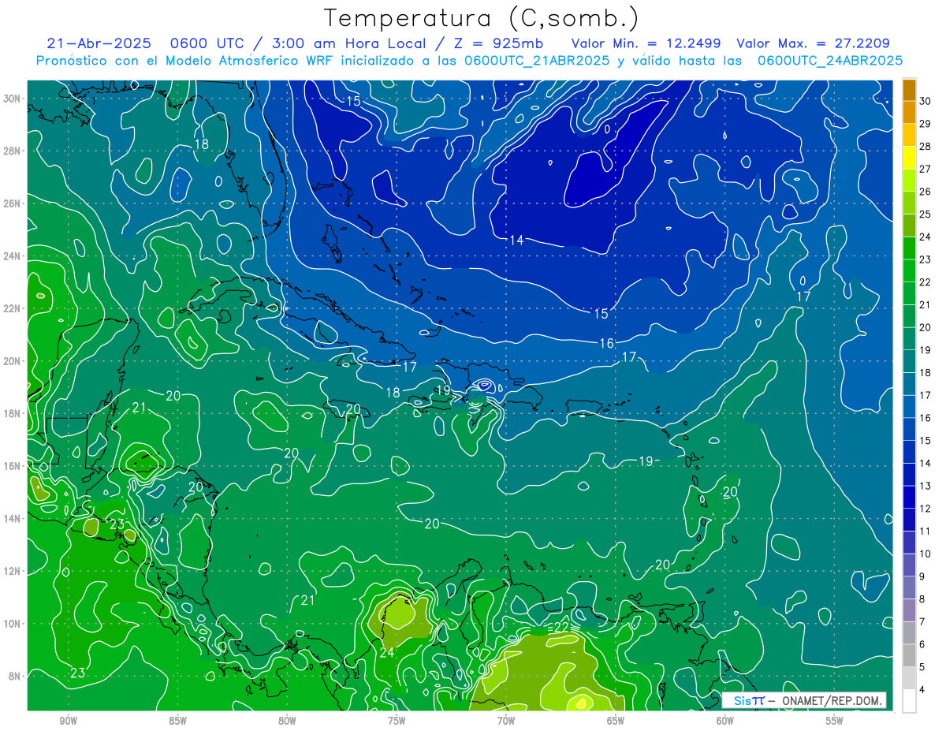Click the colorbar value '27'

tap(926, 169)
